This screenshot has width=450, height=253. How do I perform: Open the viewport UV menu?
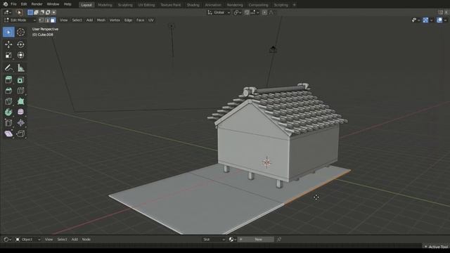click(151, 20)
